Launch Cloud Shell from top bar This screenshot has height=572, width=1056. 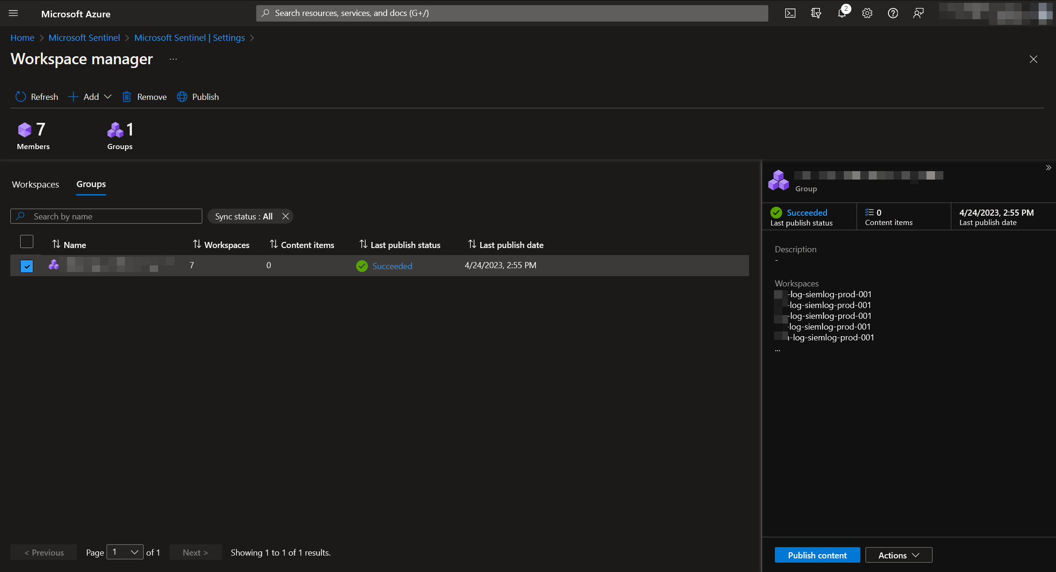790,13
